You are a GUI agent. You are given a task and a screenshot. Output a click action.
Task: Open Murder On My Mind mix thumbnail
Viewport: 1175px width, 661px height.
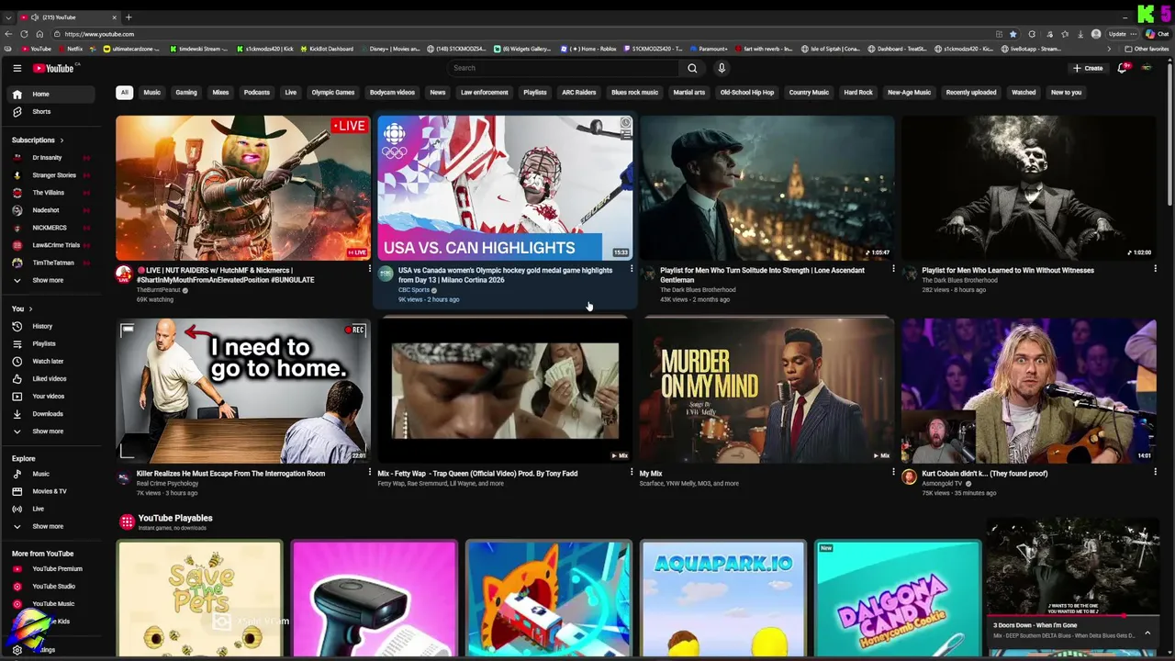coord(767,391)
